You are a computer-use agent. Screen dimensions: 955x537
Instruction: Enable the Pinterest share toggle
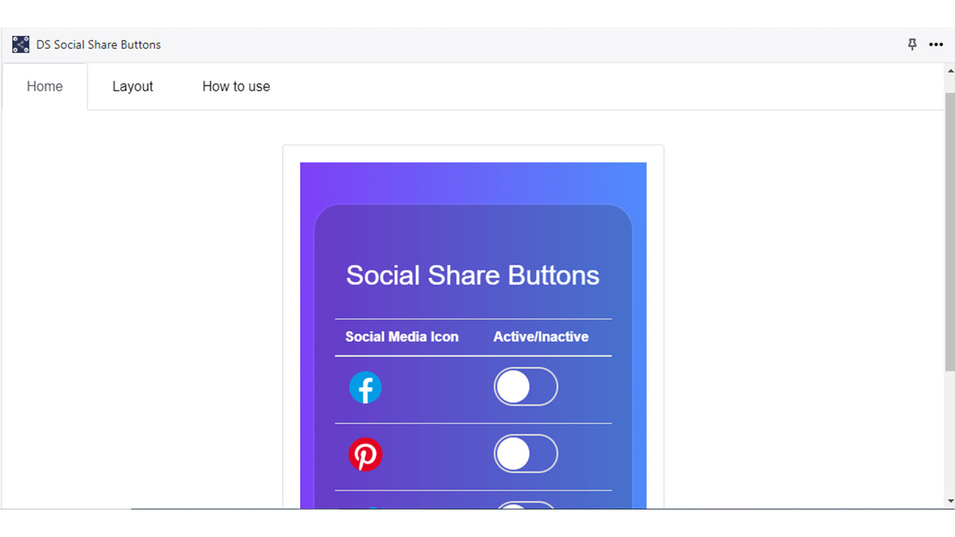[526, 453]
